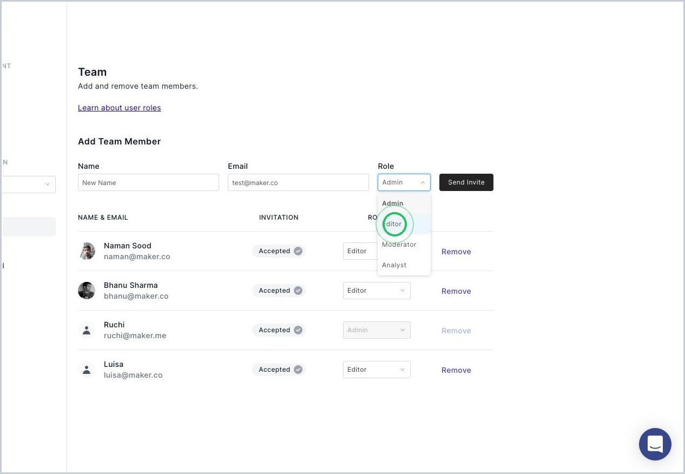Send the team member invite
This screenshot has width=685, height=474.
point(466,182)
